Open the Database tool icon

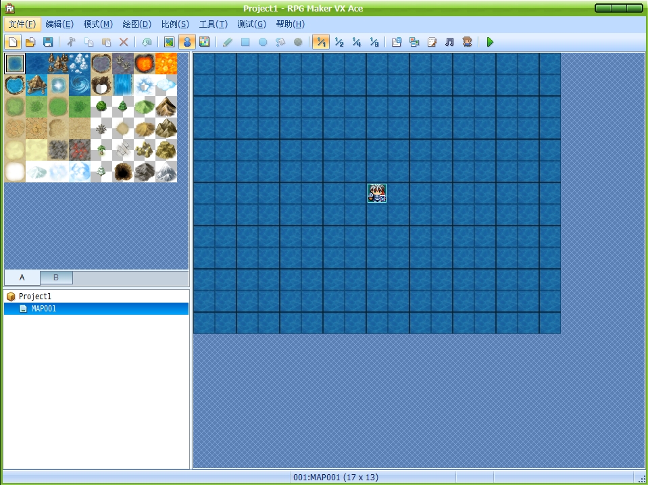pos(397,42)
